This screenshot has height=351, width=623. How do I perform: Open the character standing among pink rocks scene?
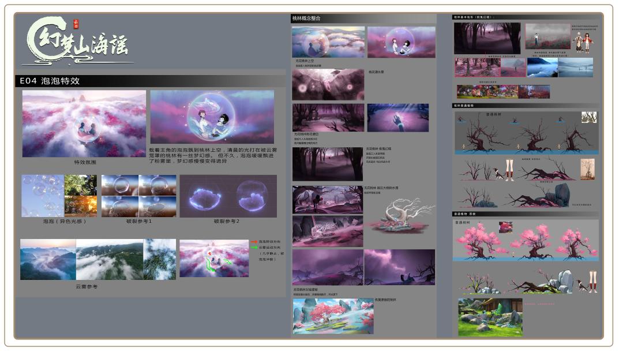pyautogui.click(x=328, y=200)
